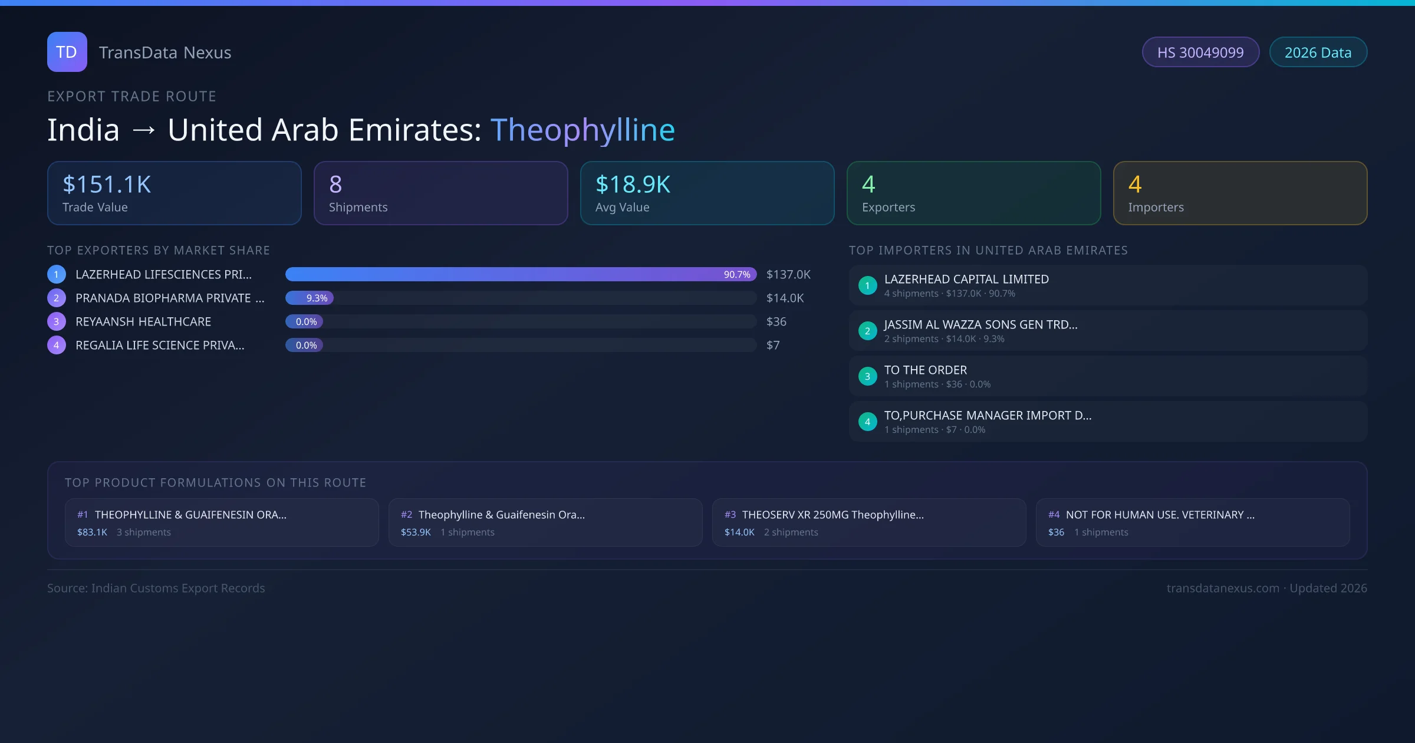Open #1 THEOPHYLLINE & GUAIFENESIN formulation card
This screenshot has width=1415, height=743.
coord(222,522)
